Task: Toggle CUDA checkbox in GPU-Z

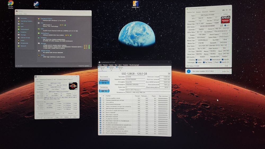Action: click(x=204, y=60)
